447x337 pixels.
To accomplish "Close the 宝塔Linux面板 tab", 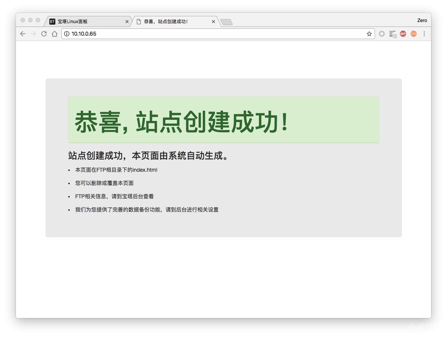I will tap(127, 22).
